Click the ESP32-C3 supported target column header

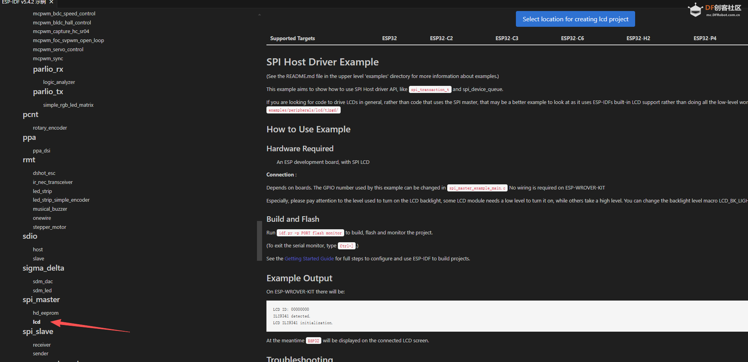point(506,38)
